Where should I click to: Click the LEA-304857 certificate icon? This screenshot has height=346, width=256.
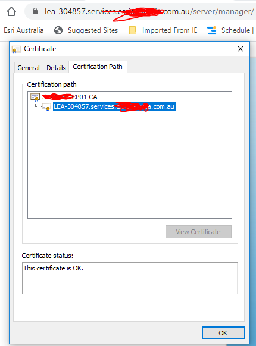(x=46, y=107)
